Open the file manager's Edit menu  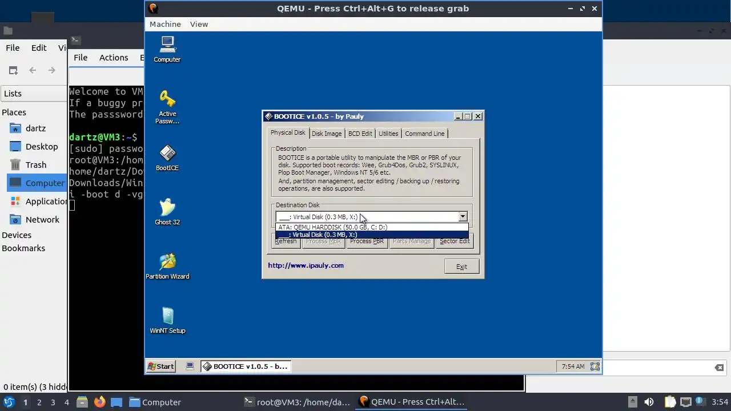pos(39,48)
